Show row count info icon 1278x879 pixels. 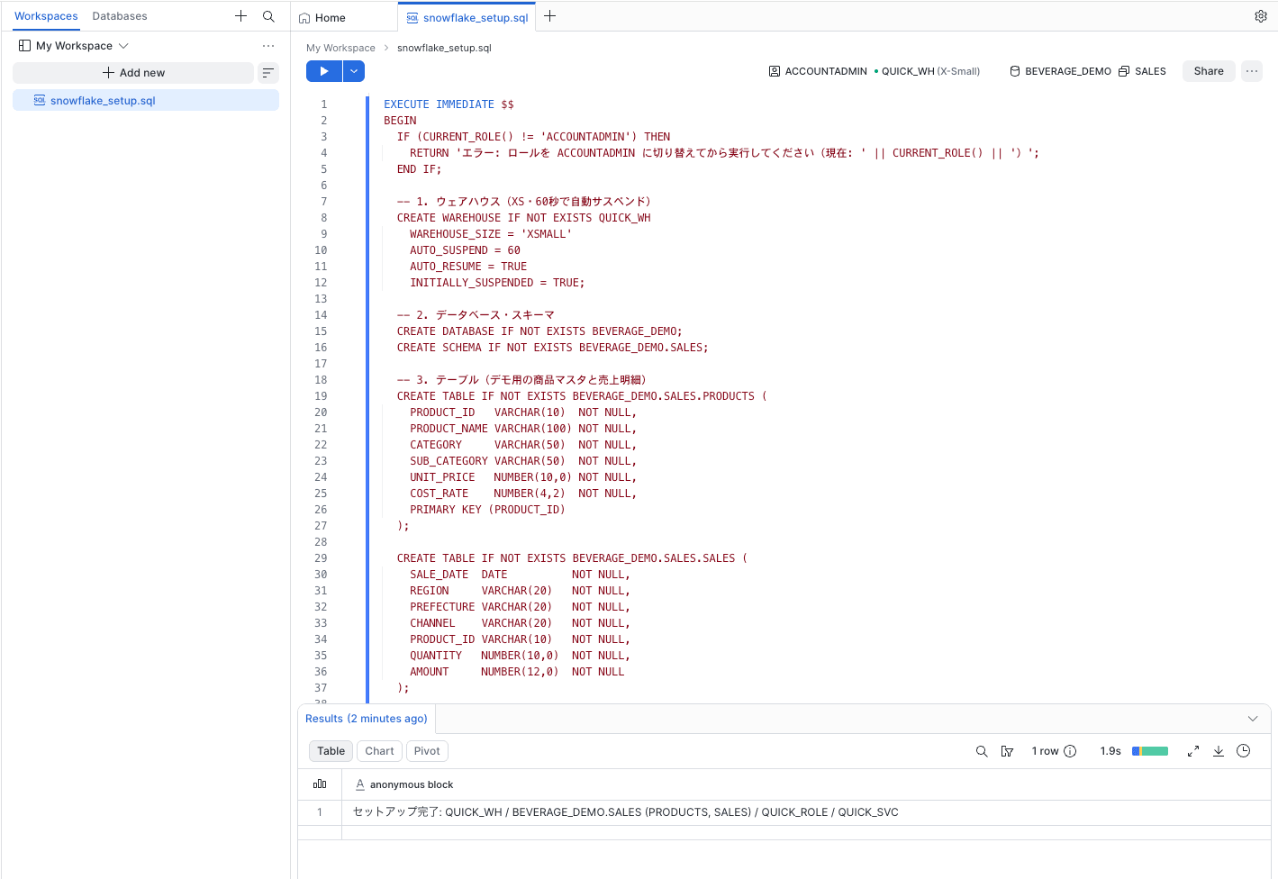click(1070, 751)
